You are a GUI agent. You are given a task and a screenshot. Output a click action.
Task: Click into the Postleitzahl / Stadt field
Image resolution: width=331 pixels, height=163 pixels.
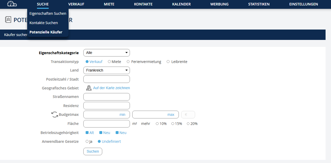coord(106,79)
